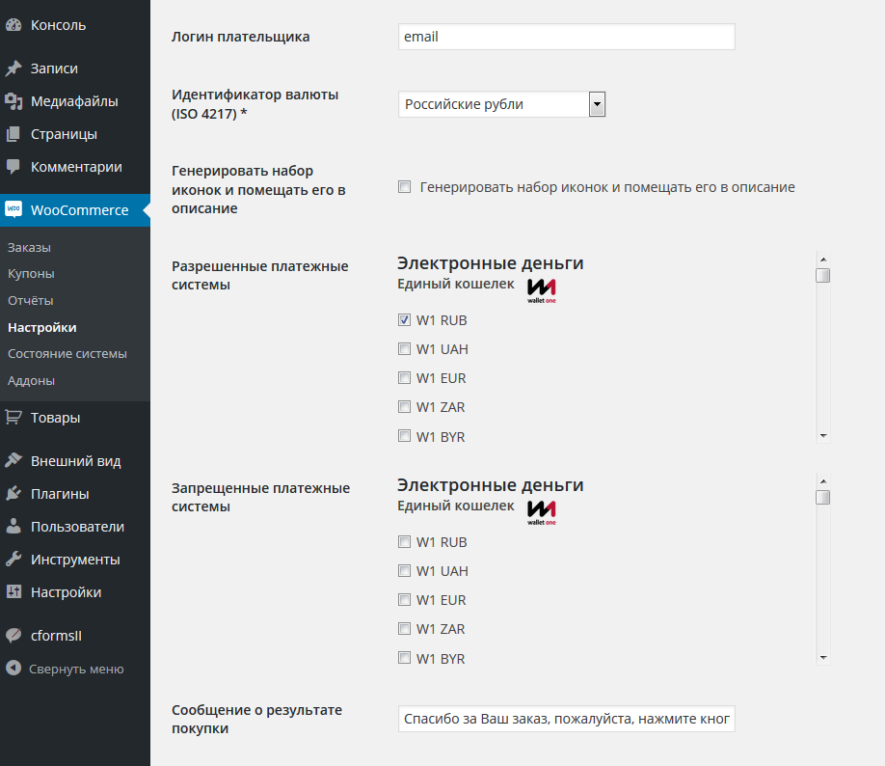Click the Записи pushpin icon
This screenshot has height=766, width=885.
pos(13,68)
